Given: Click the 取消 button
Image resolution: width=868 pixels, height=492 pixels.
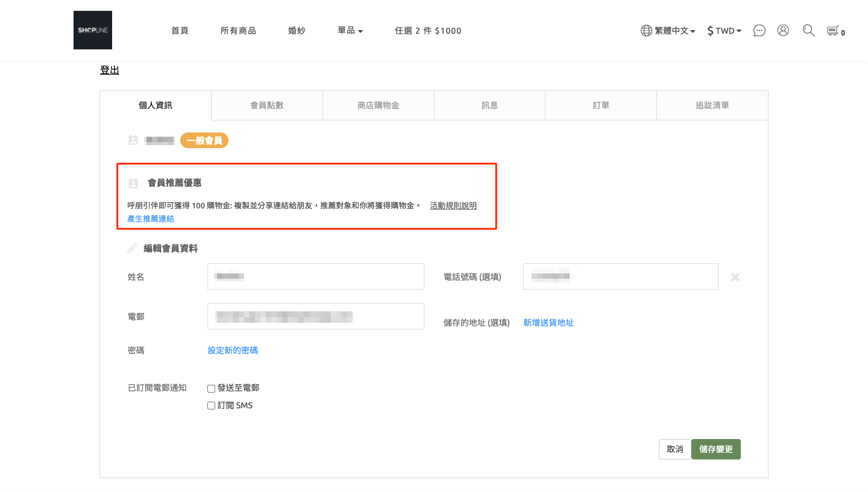Looking at the screenshot, I should (x=675, y=449).
